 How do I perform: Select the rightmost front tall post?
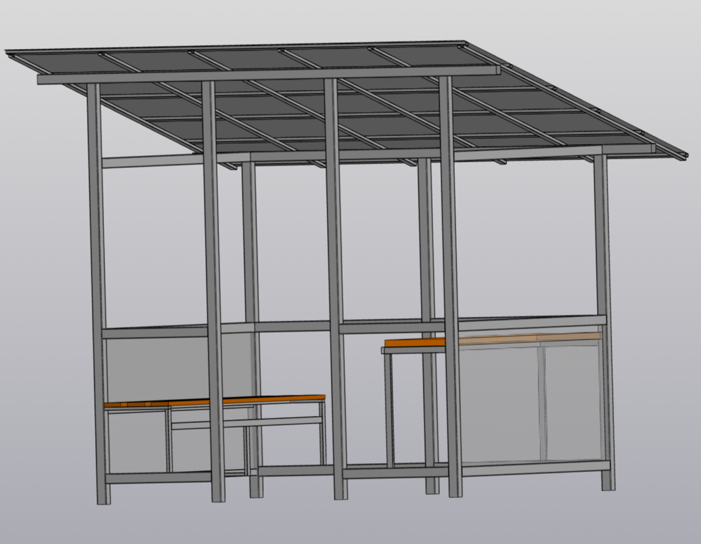[x=451, y=287]
